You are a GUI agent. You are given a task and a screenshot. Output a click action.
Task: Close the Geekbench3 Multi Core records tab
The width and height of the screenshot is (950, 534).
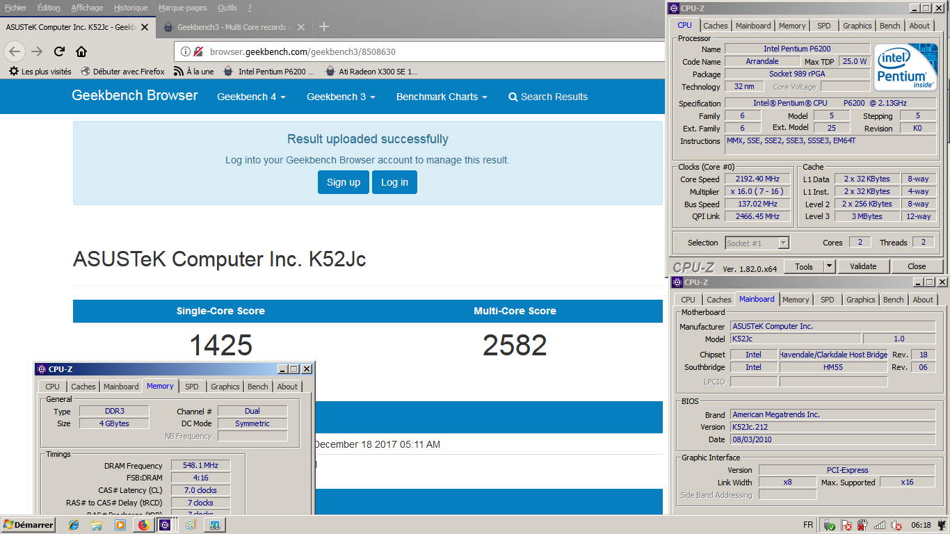pos(301,27)
